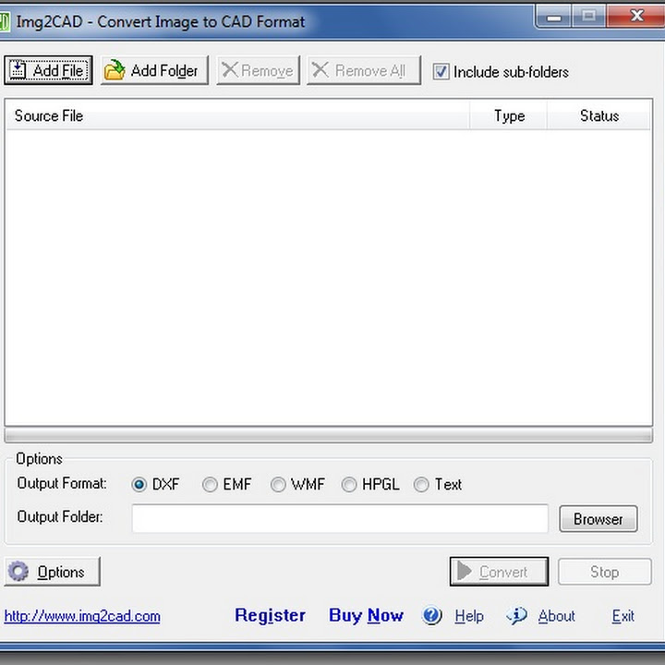The image size is (665, 665).
Task: Click the blue question mark Help icon
Action: coord(432,615)
